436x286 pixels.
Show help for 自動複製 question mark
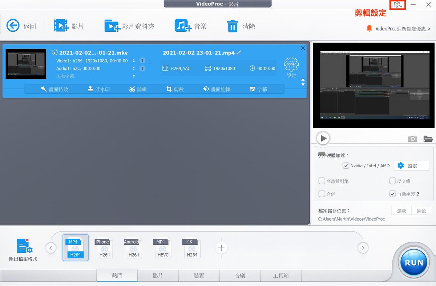tap(418, 194)
